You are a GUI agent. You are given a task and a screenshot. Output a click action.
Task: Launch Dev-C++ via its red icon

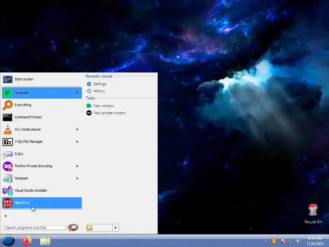click(x=8, y=203)
